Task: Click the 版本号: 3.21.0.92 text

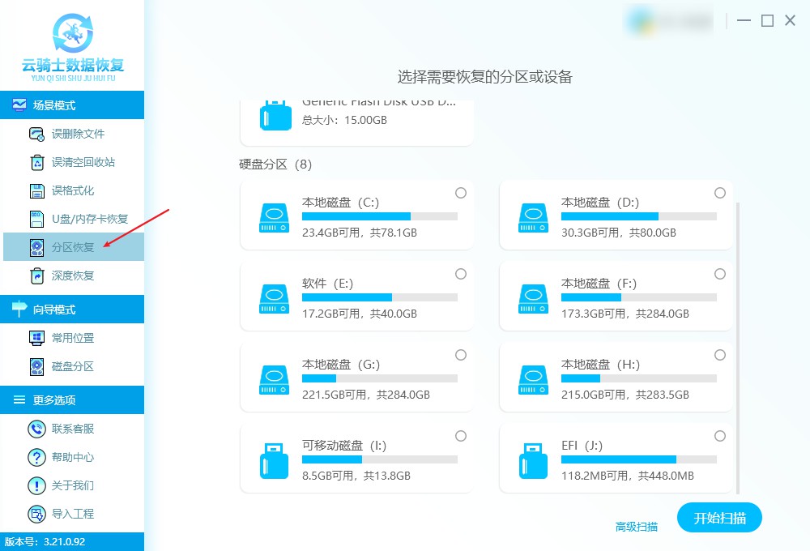Action: 45,542
